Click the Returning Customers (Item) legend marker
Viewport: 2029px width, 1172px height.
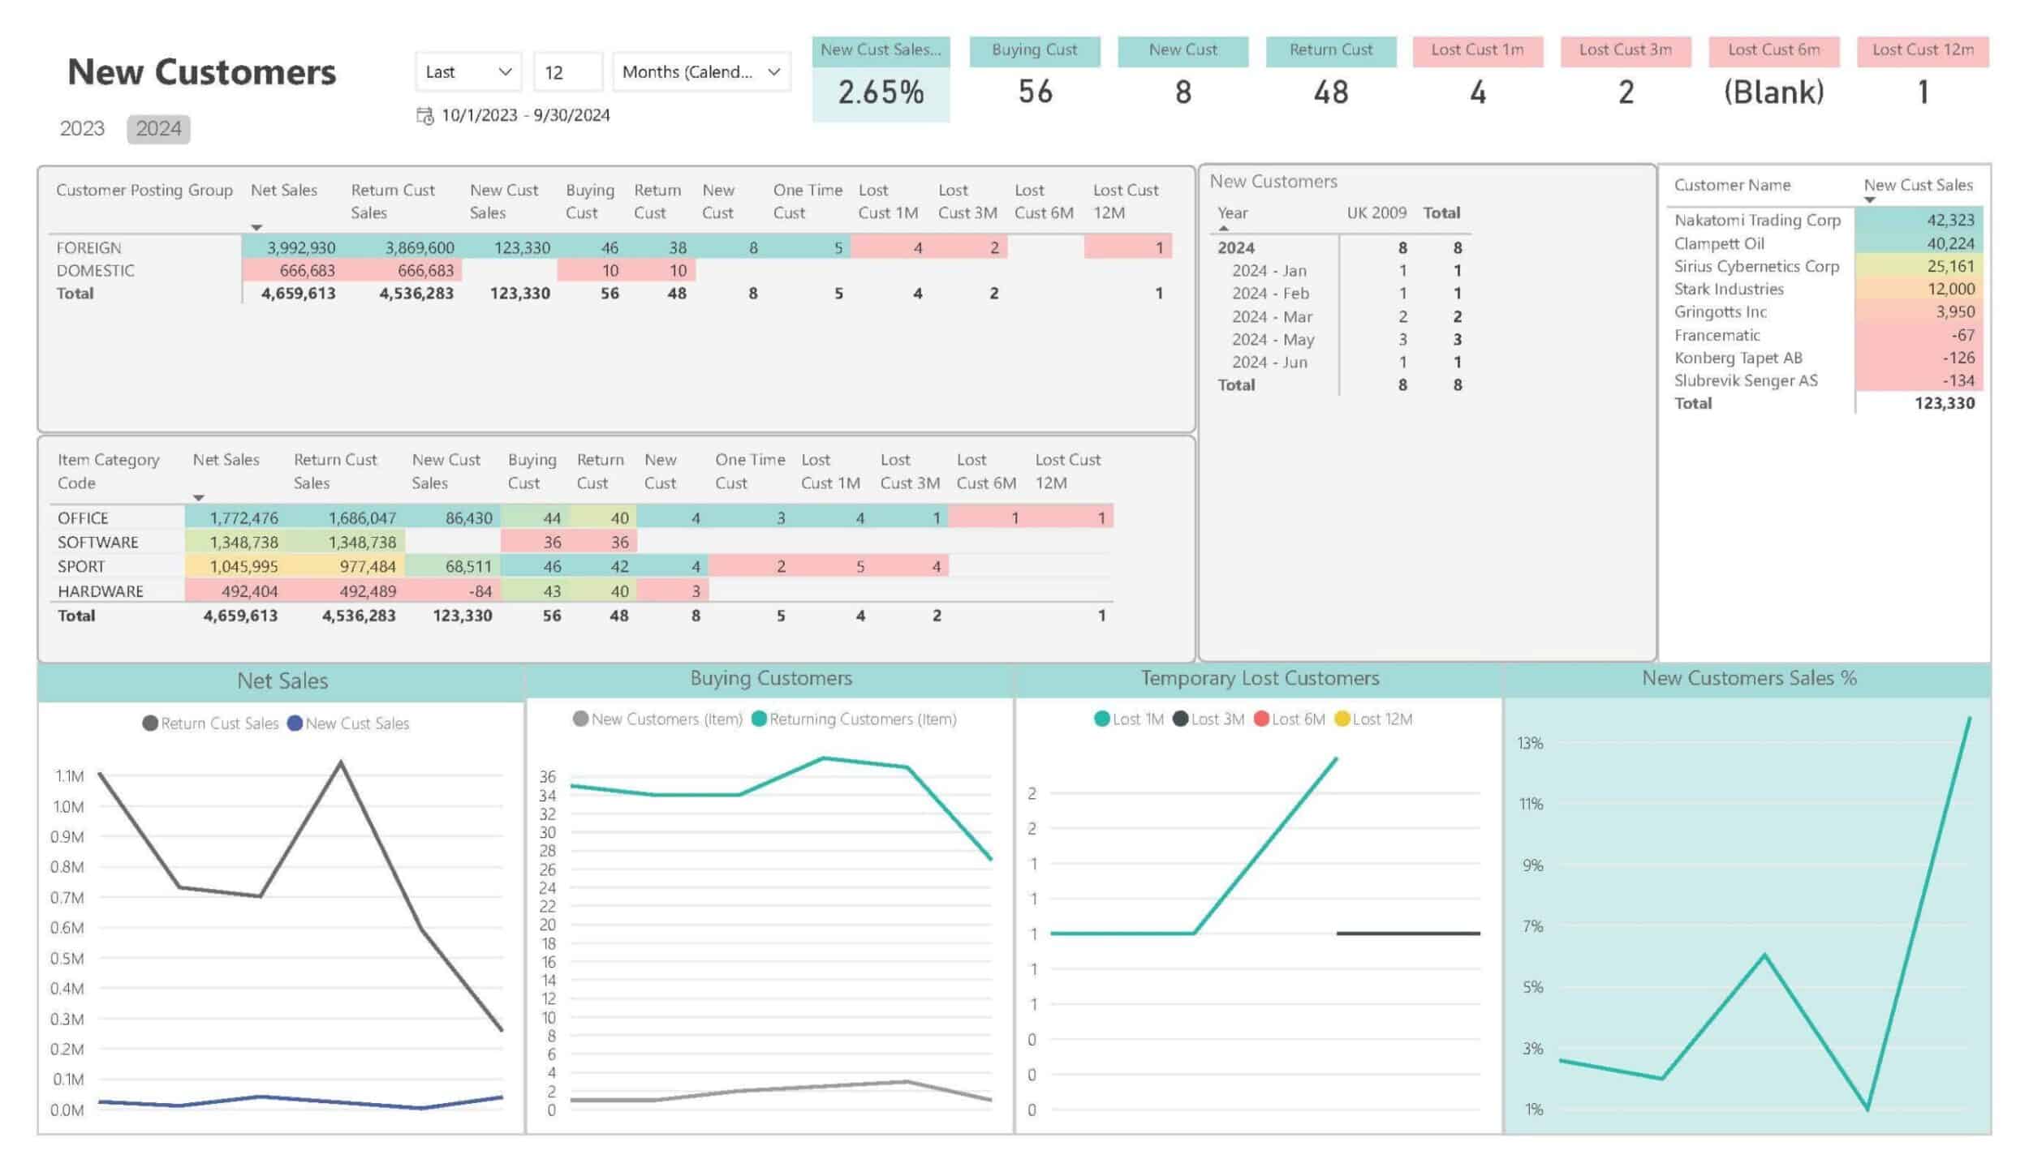(759, 718)
